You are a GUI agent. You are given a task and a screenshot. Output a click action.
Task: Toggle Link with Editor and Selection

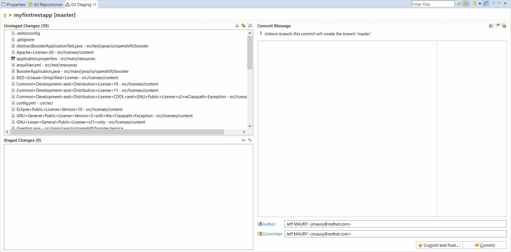(x=466, y=4)
